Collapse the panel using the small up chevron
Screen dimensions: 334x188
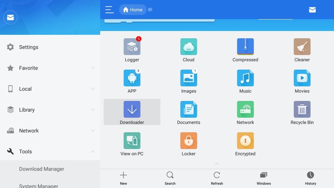coord(217,164)
